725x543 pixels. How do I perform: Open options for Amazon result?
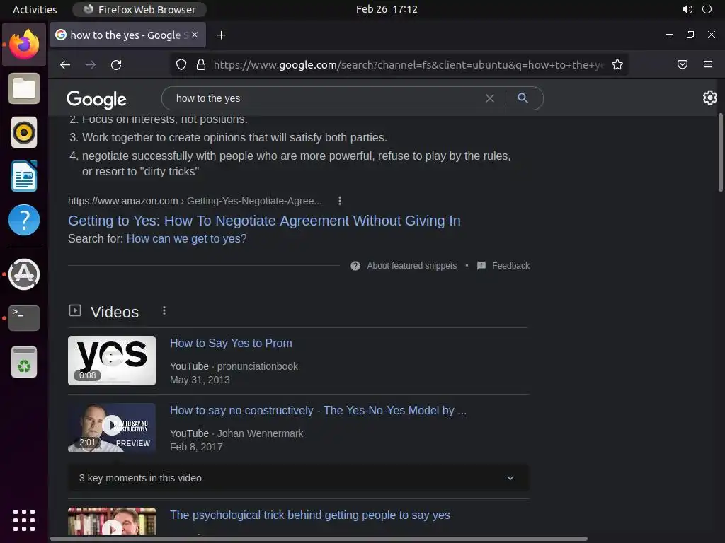coord(340,201)
